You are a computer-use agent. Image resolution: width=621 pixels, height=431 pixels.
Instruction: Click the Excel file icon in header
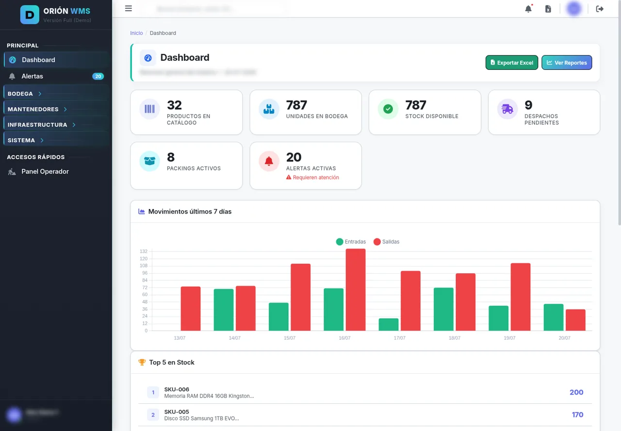pos(548,9)
